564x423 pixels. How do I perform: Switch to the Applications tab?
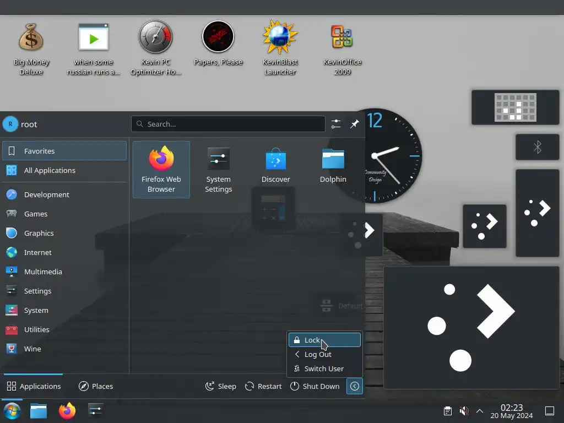[34, 386]
